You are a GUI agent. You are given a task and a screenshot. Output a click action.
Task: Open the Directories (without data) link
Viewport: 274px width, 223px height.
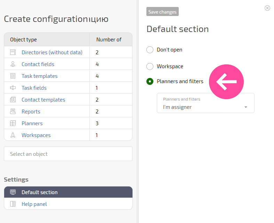tap(52, 52)
